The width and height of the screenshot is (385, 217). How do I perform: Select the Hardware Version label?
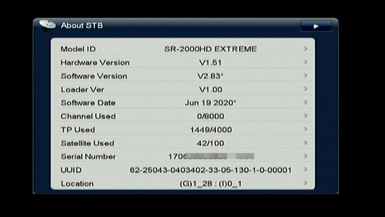(x=95, y=63)
